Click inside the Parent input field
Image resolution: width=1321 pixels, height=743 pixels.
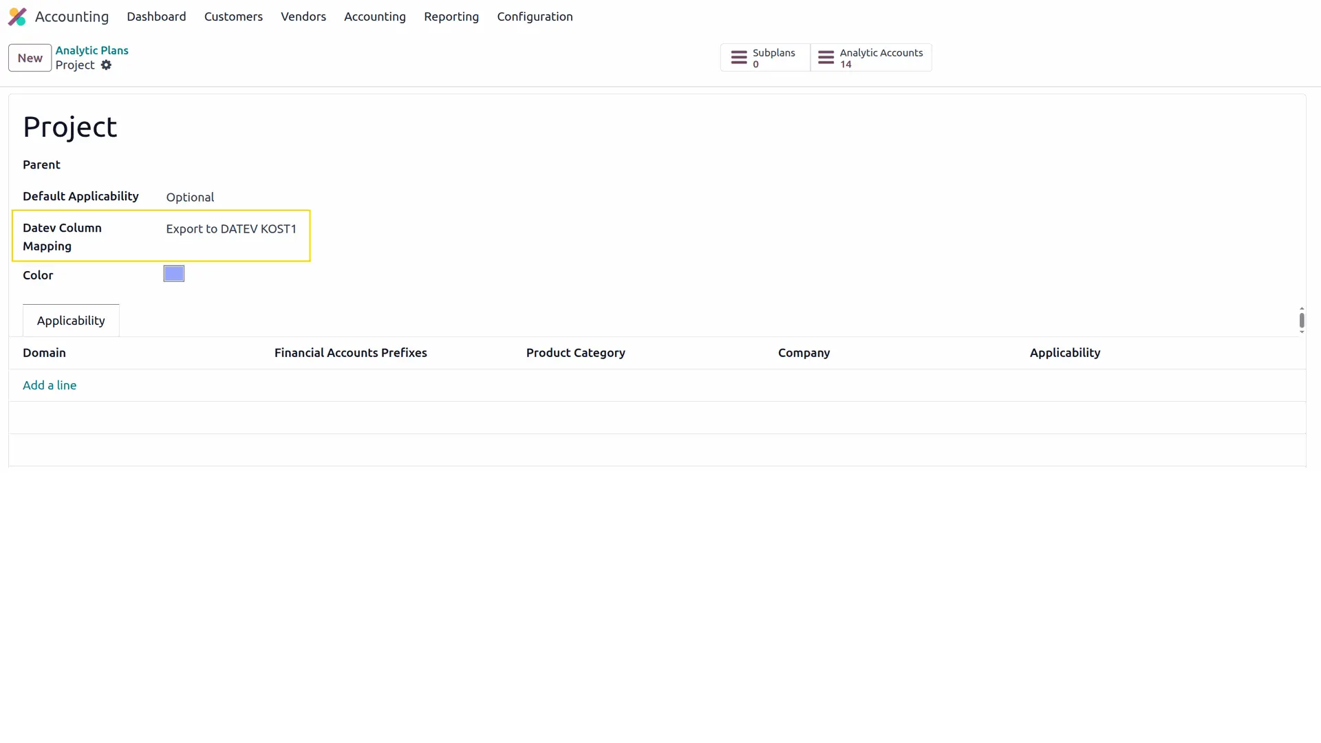tap(206, 165)
